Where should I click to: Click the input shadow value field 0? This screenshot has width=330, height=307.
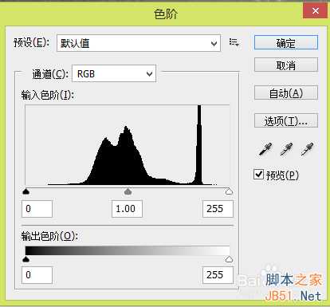(x=37, y=209)
